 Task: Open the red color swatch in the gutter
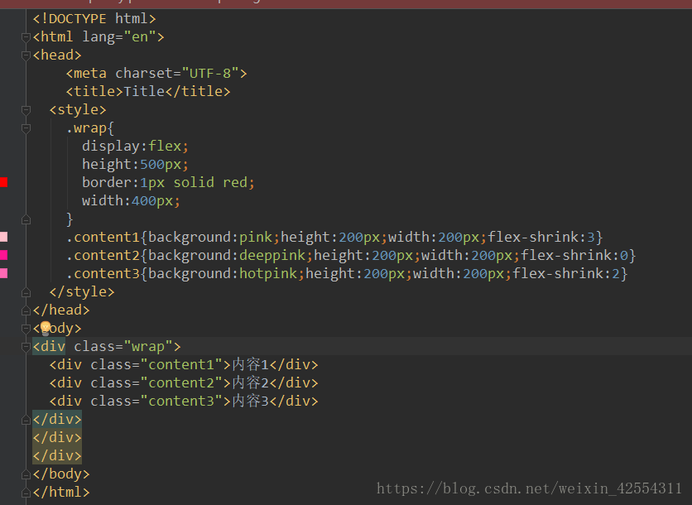[4, 182]
